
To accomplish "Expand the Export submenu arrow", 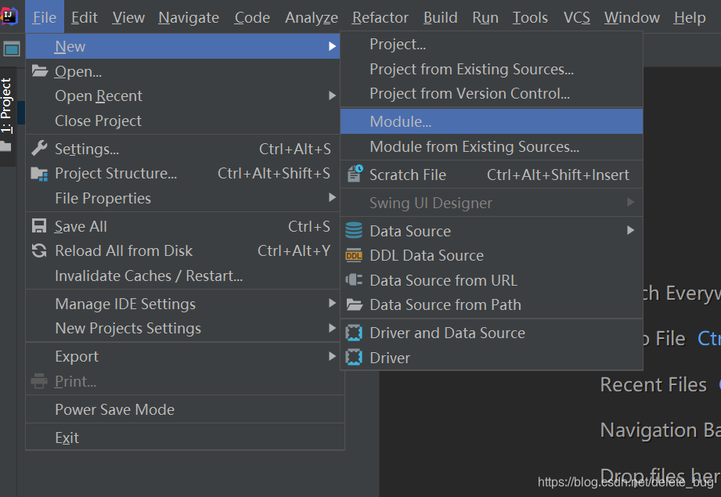I will coord(333,357).
